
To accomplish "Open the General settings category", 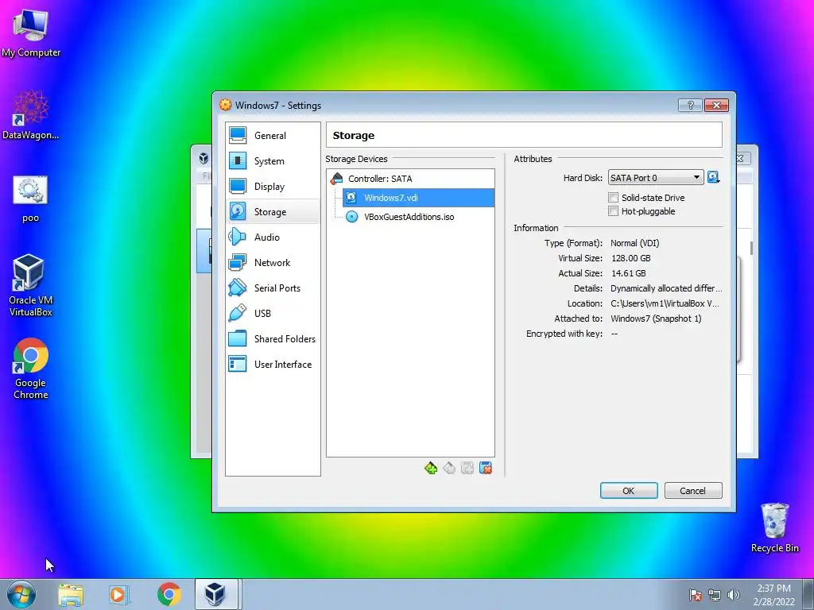I will [273, 135].
